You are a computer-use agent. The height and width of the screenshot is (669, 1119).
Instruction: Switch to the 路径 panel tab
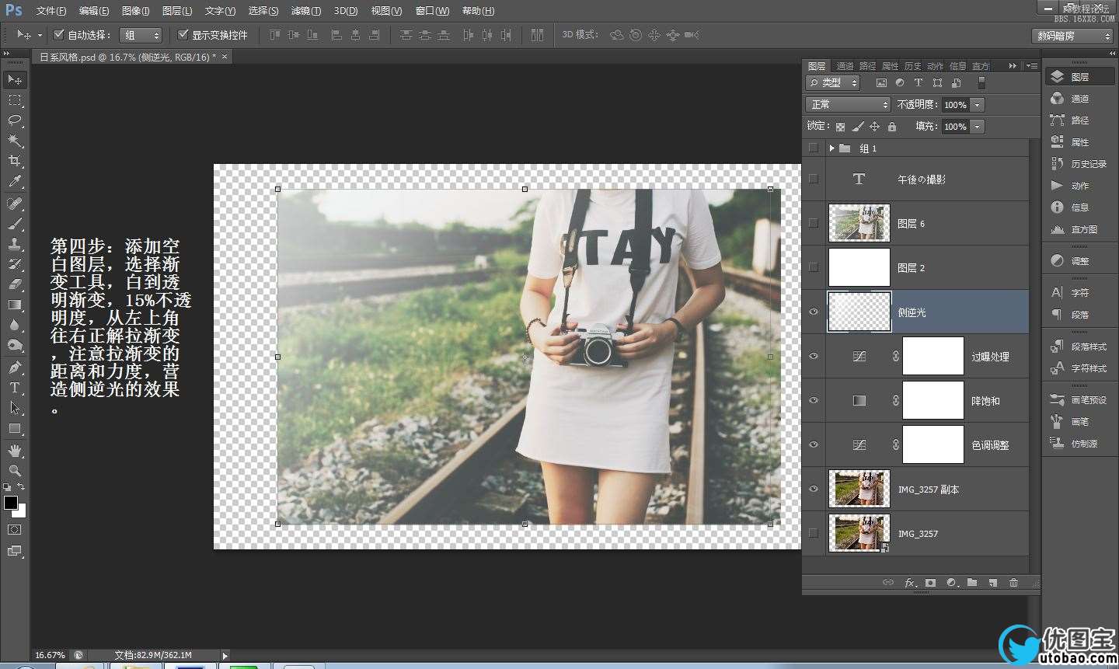point(867,66)
